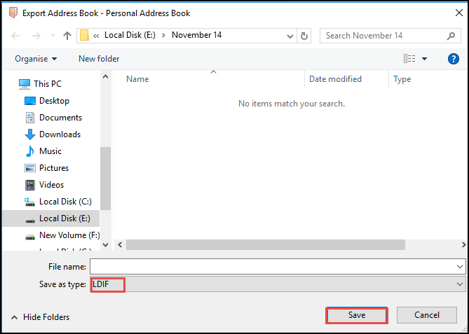The height and width of the screenshot is (334, 469).
Task: Select Local Disk (E:) in address path
Action: coord(130,35)
